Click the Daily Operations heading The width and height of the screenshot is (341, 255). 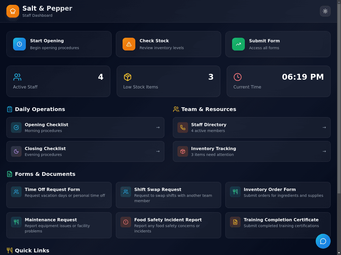pos(40,109)
